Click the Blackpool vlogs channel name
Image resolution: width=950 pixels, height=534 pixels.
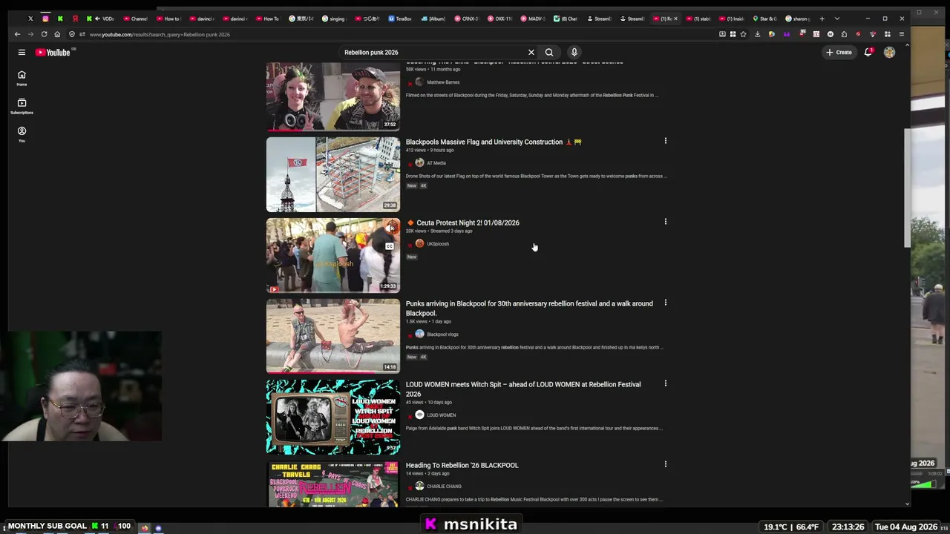442,334
